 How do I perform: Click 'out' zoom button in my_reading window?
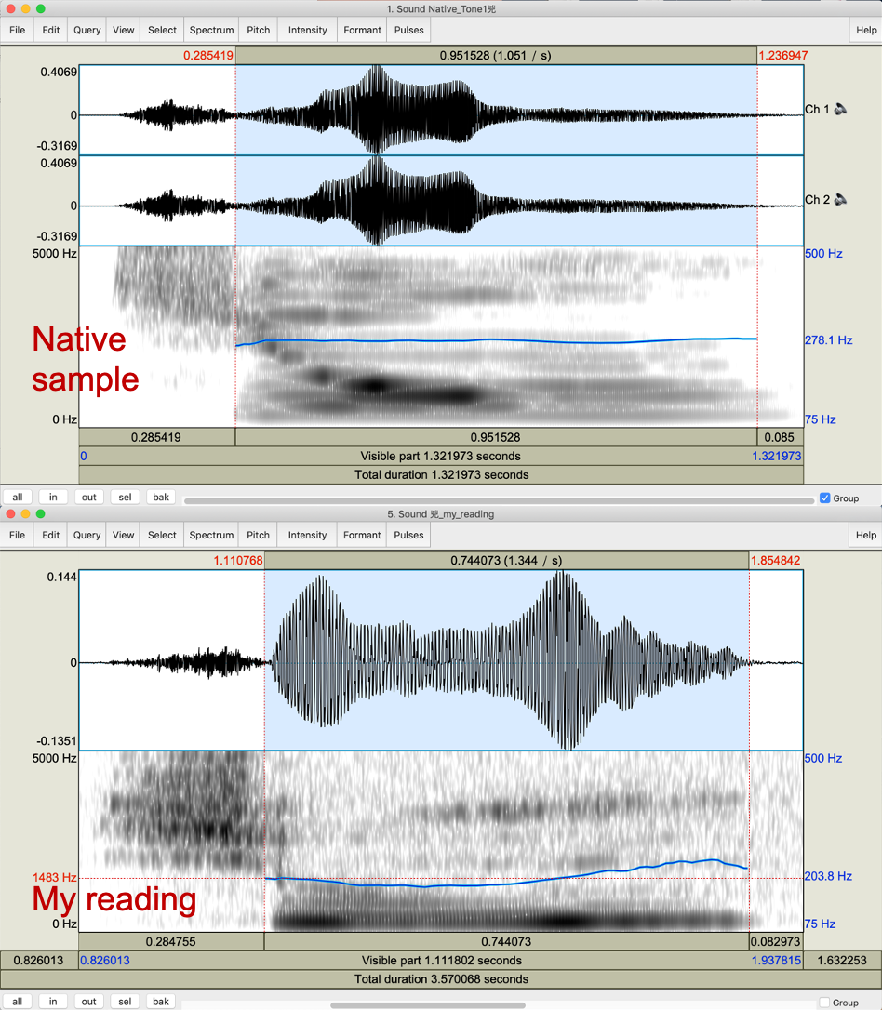(89, 1002)
